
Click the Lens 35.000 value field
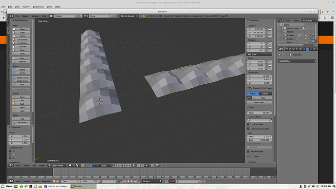point(259,113)
